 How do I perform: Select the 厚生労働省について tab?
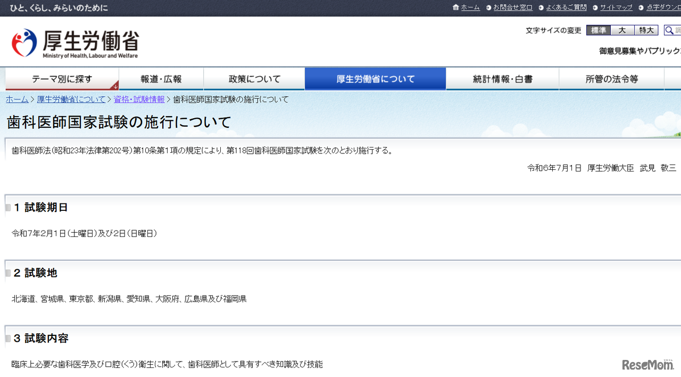tap(375, 79)
